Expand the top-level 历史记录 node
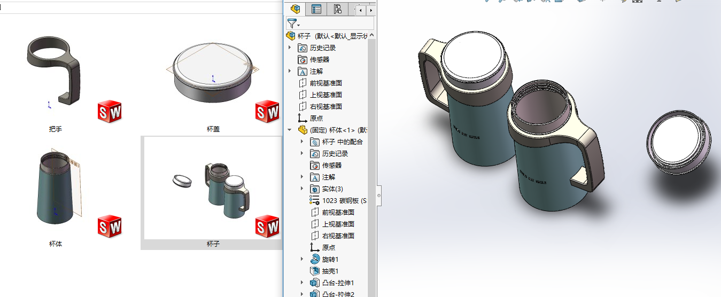 point(290,48)
